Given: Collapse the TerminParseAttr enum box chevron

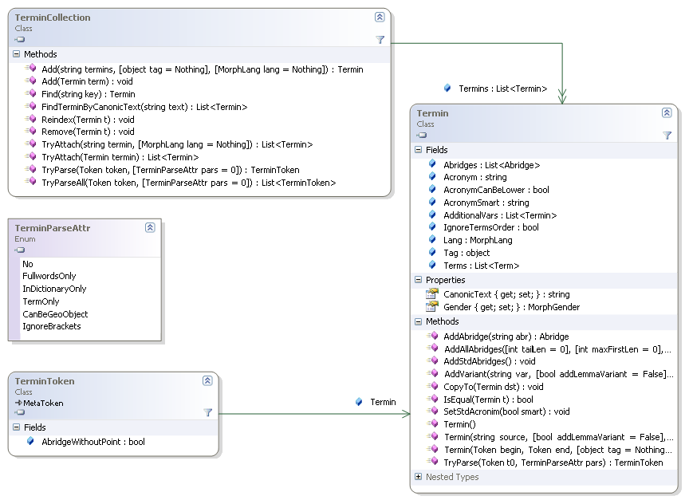Looking at the screenshot, I should 150,227.
